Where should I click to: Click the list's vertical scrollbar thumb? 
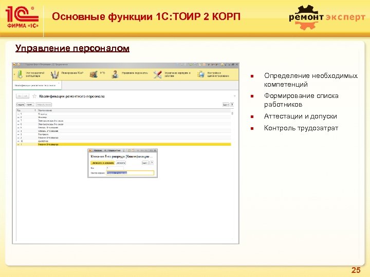232,113
